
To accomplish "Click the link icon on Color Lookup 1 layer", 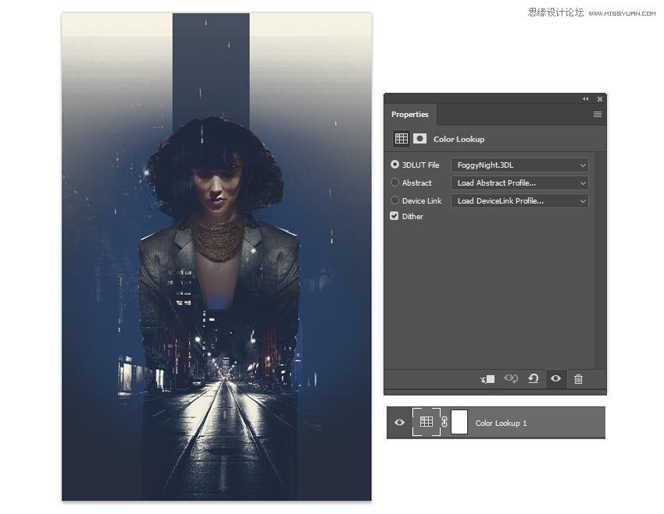I will (444, 421).
